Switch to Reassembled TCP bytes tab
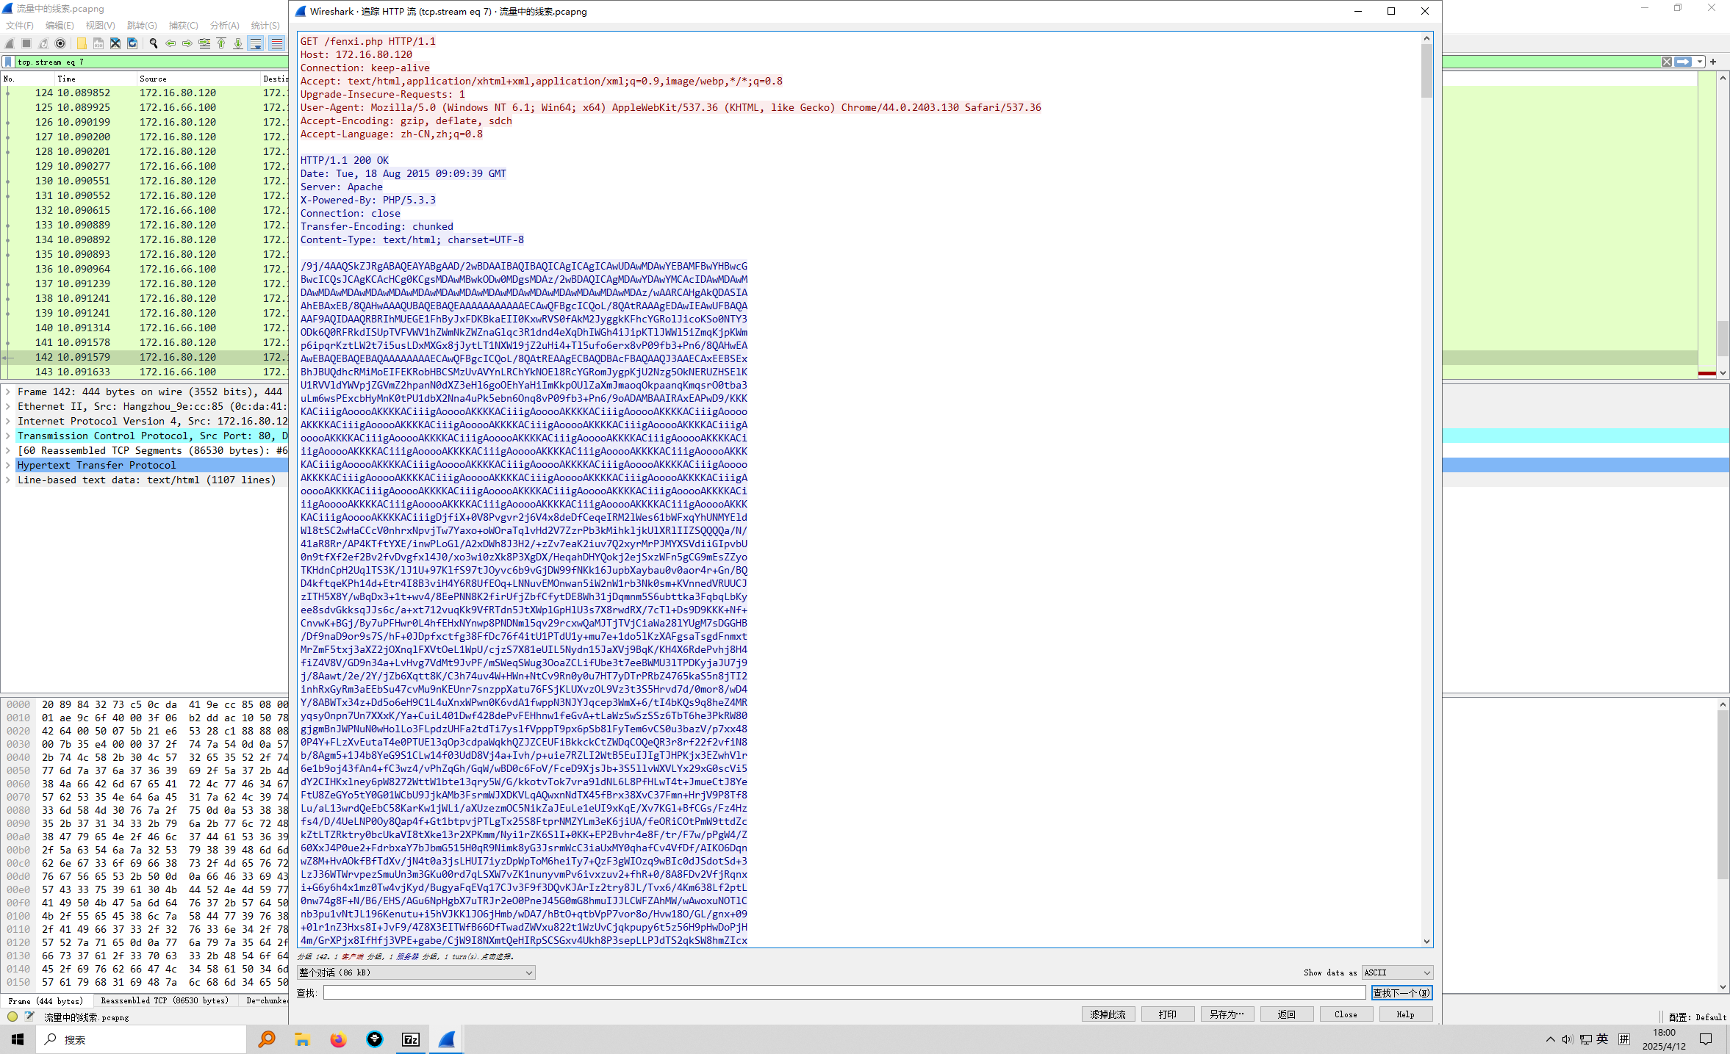 click(x=165, y=1000)
